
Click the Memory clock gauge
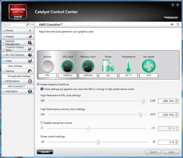point(88,66)
